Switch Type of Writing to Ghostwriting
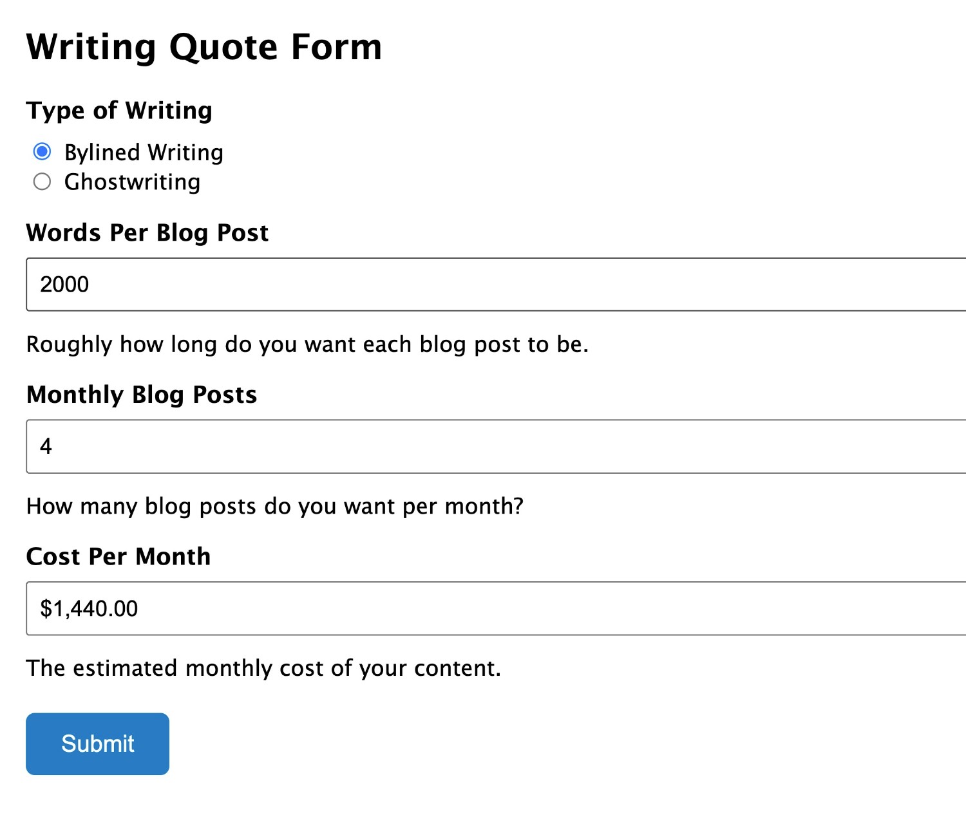The width and height of the screenshot is (966, 813). (x=43, y=182)
